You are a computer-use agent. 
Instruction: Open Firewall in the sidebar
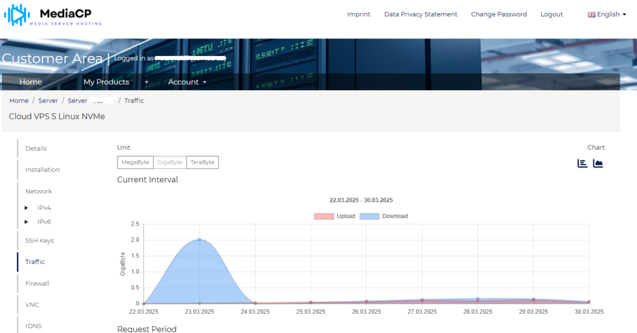(x=37, y=283)
